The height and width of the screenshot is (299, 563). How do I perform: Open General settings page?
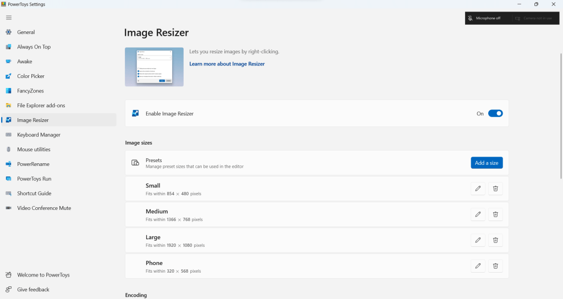(x=59, y=32)
